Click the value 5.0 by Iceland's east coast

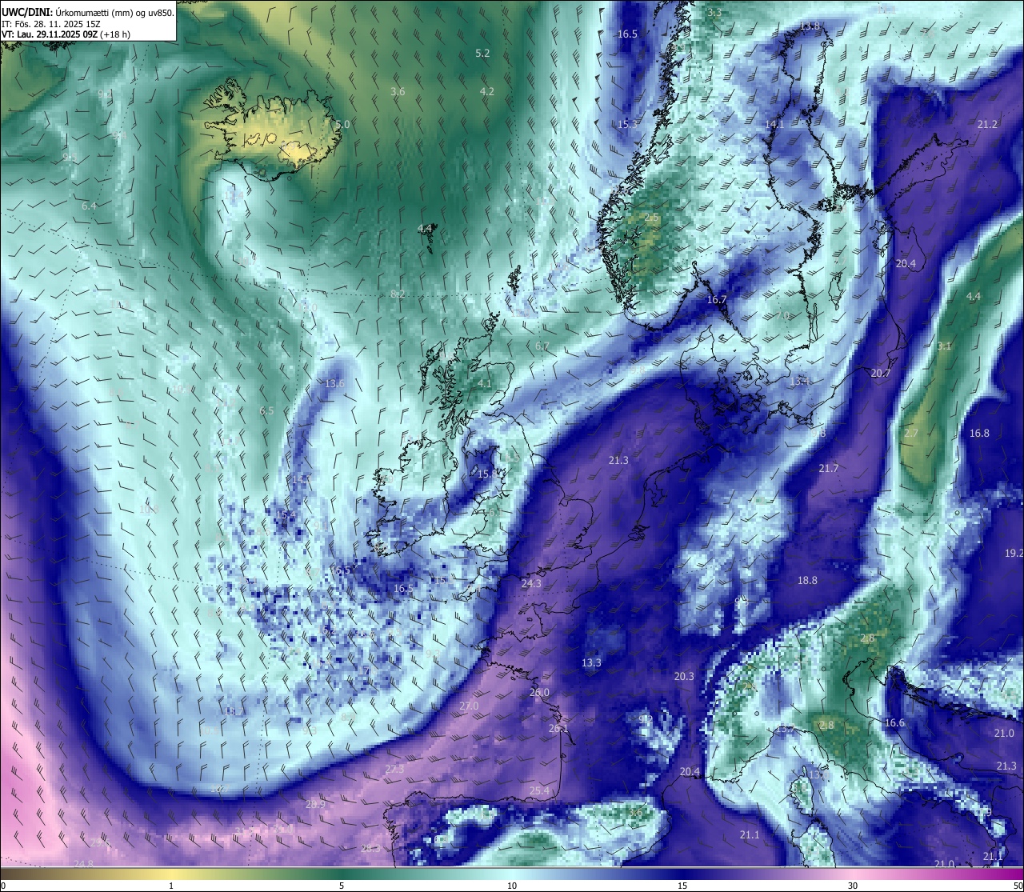[342, 124]
